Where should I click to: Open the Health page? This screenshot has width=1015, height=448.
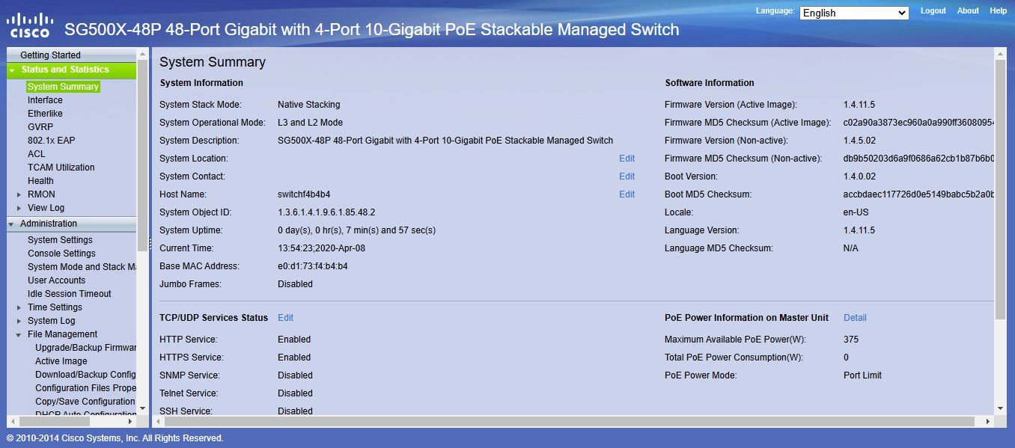pos(40,181)
